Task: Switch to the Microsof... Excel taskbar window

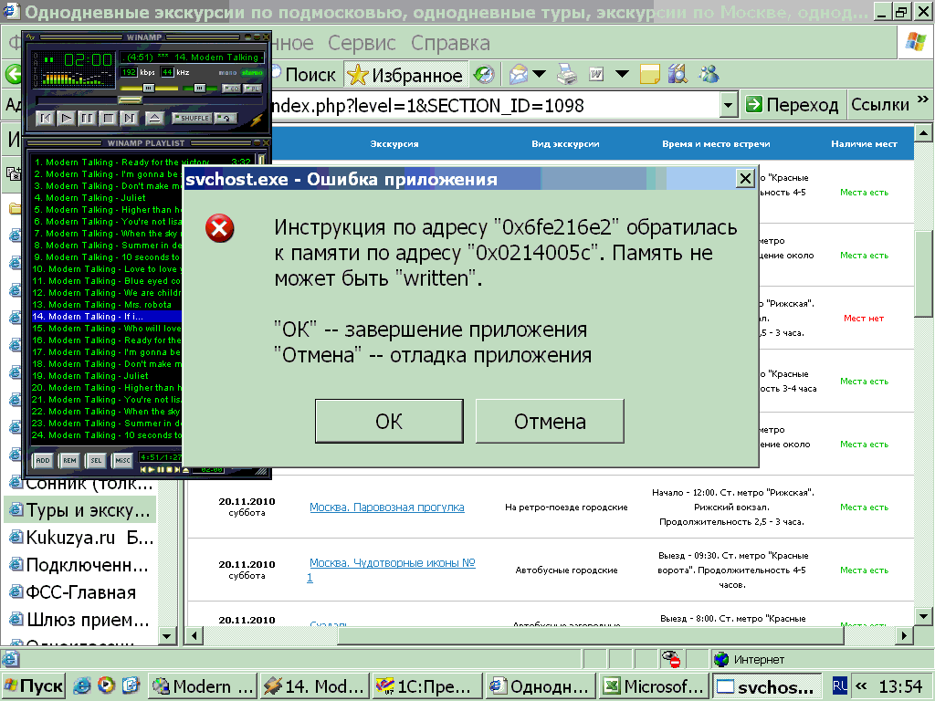Action: coord(653,686)
